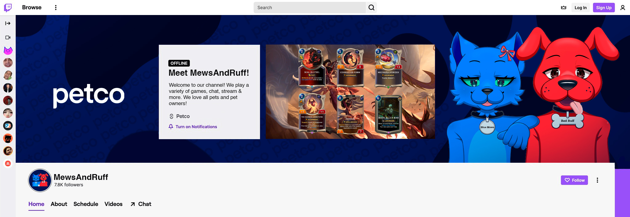Select the Home tab
The width and height of the screenshot is (630, 217).
[36, 204]
